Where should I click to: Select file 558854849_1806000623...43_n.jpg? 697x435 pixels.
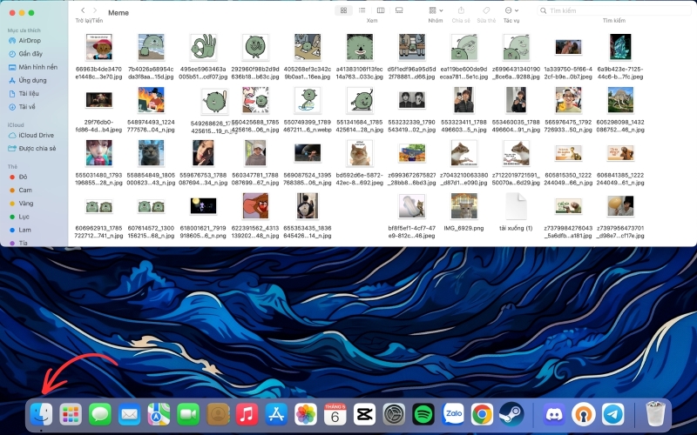pos(151,153)
